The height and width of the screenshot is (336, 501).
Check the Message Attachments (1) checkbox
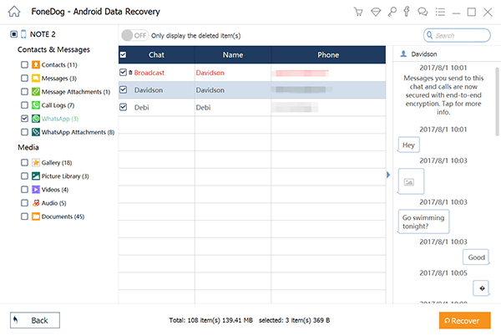pos(24,92)
